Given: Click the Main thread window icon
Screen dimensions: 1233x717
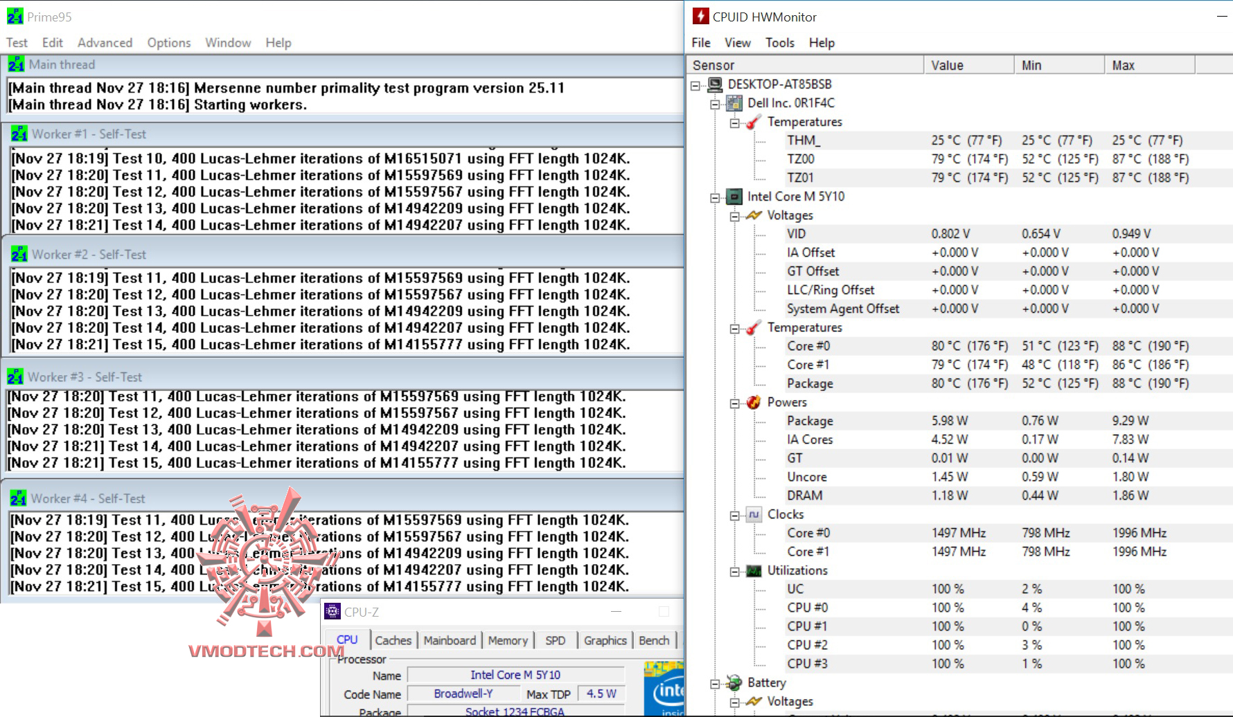Looking at the screenshot, I should [x=17, y=64].
